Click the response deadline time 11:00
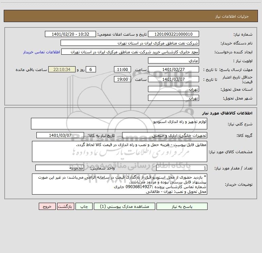262x253 pixels. point(122,69)
